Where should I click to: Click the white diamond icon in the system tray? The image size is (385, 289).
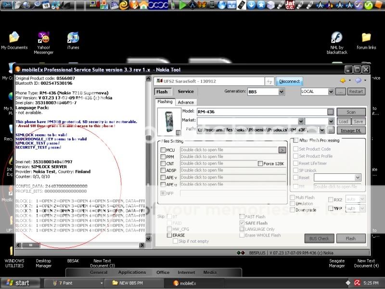(348, 283)
